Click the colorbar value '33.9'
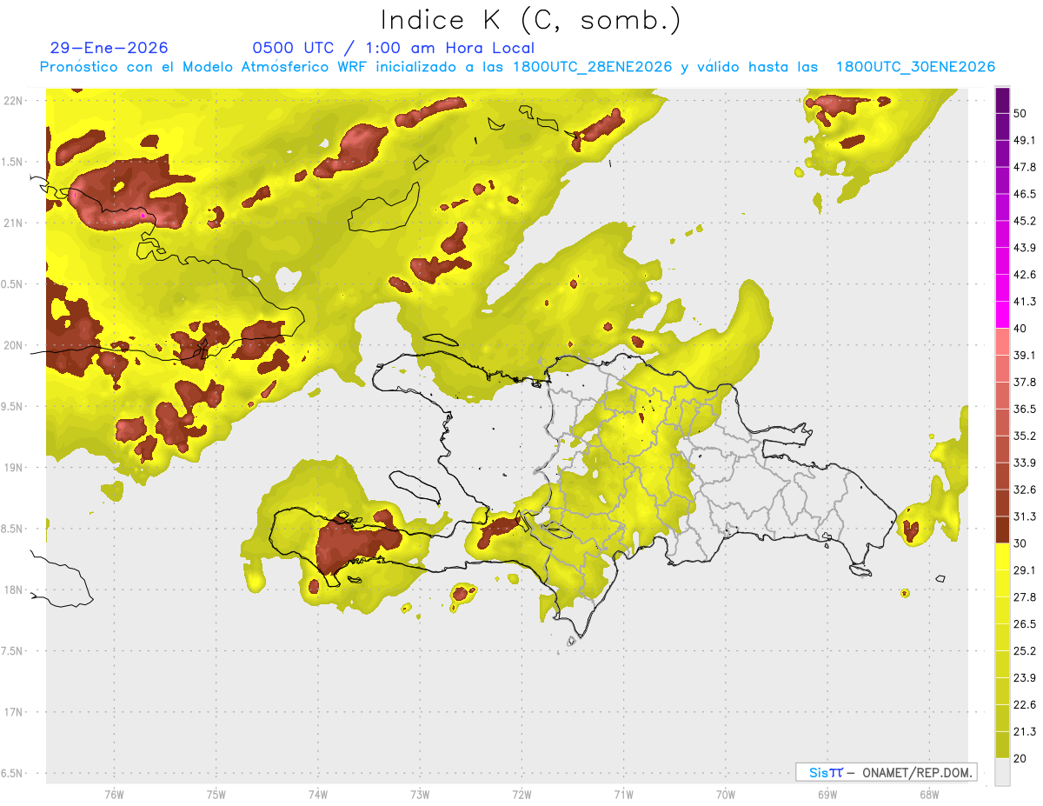Viewport: 1043px width, 806px height. 1025,463
